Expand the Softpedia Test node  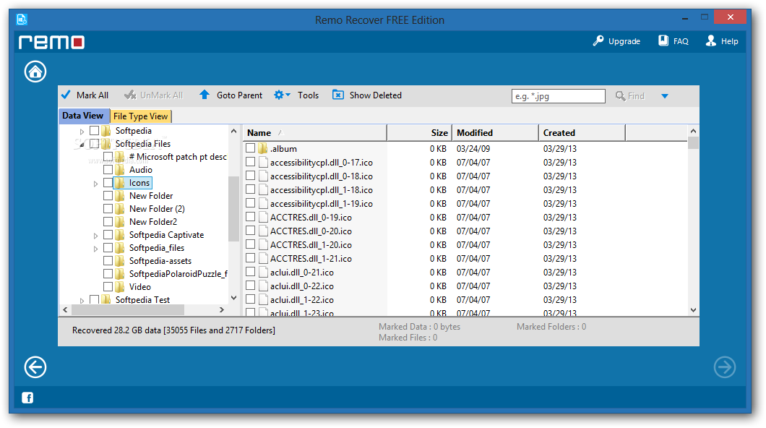(x=82, y=301)
